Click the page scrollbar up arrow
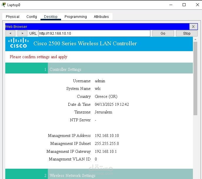This screenshot has width=202, height=179. point(196,39)
